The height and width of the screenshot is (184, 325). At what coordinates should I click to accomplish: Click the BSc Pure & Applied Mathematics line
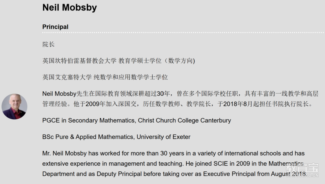point(116,137)
